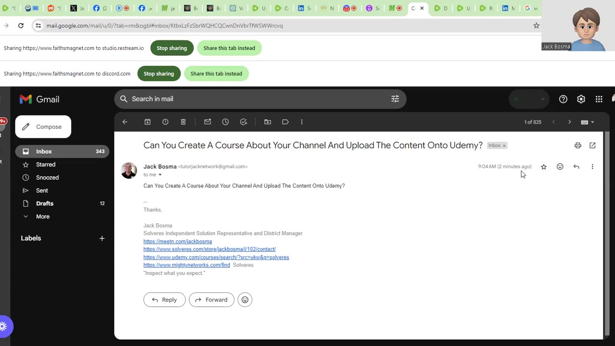The height and width of the screenshot is (346, 615).
Task: Click the Gmail logo
Action: coord(39,99)
